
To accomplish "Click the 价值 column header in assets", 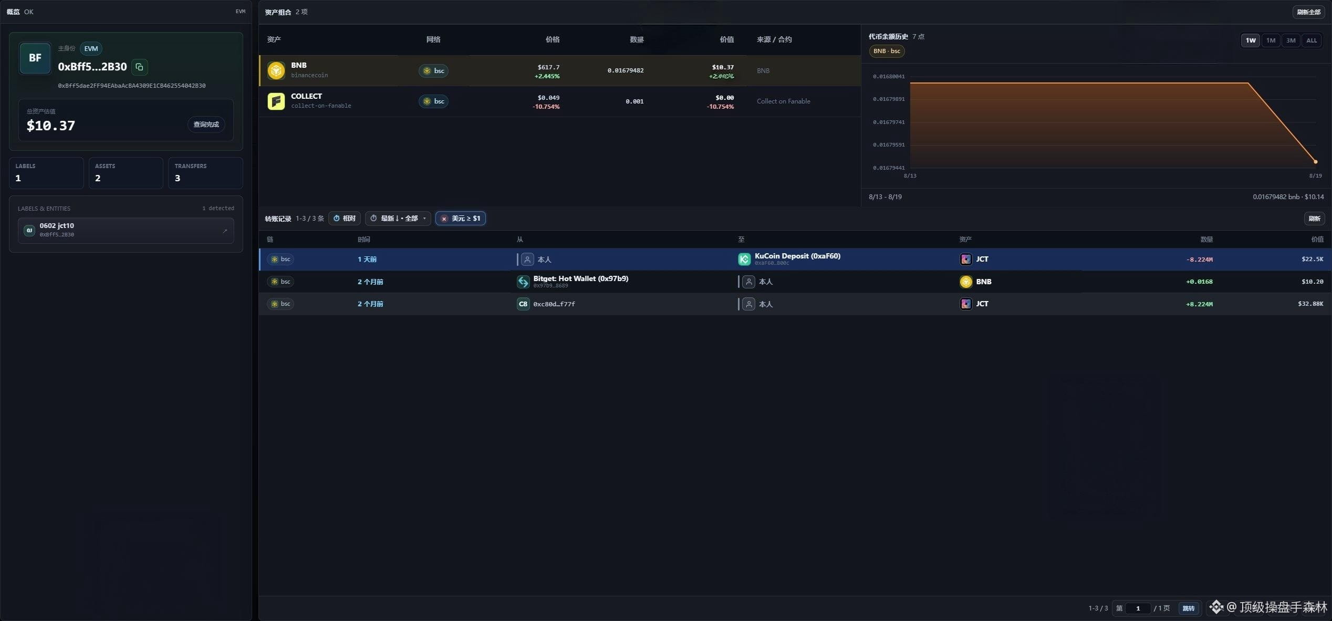I will point(726,39).
